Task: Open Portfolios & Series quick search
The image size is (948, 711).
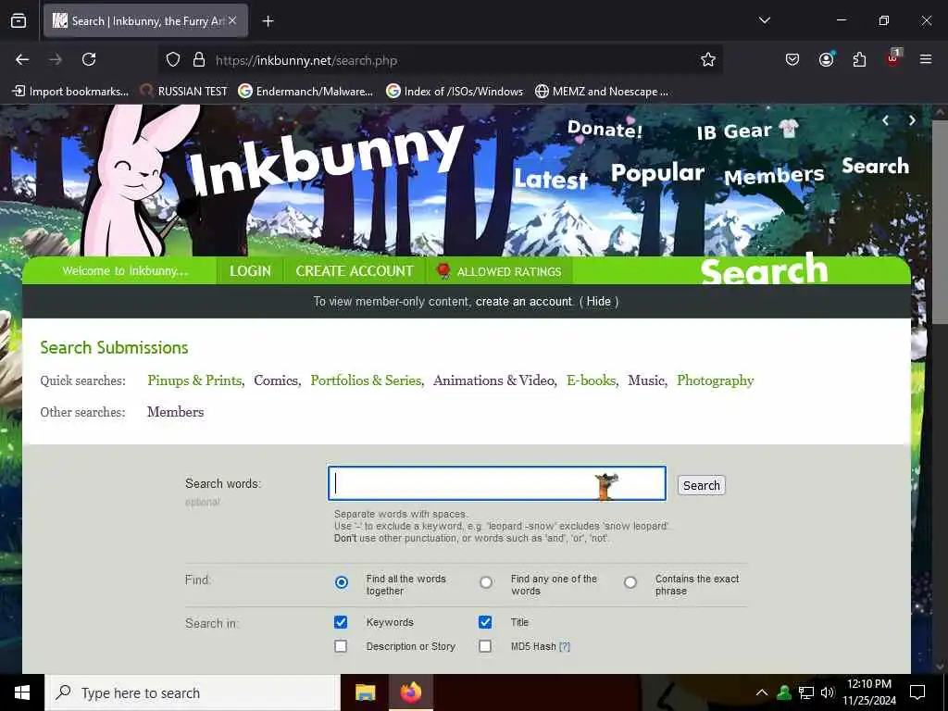Action: [x=366, y=380]
